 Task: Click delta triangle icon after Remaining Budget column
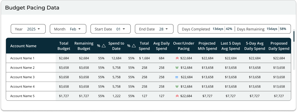[103, 46]
